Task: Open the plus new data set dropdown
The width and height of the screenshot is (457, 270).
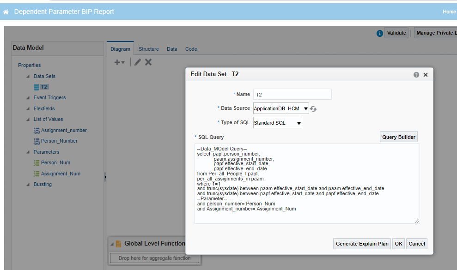Action: coord(119,62)
